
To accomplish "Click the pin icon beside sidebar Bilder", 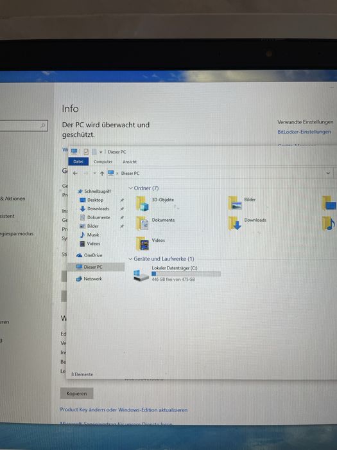I will [x=122, y=226].
